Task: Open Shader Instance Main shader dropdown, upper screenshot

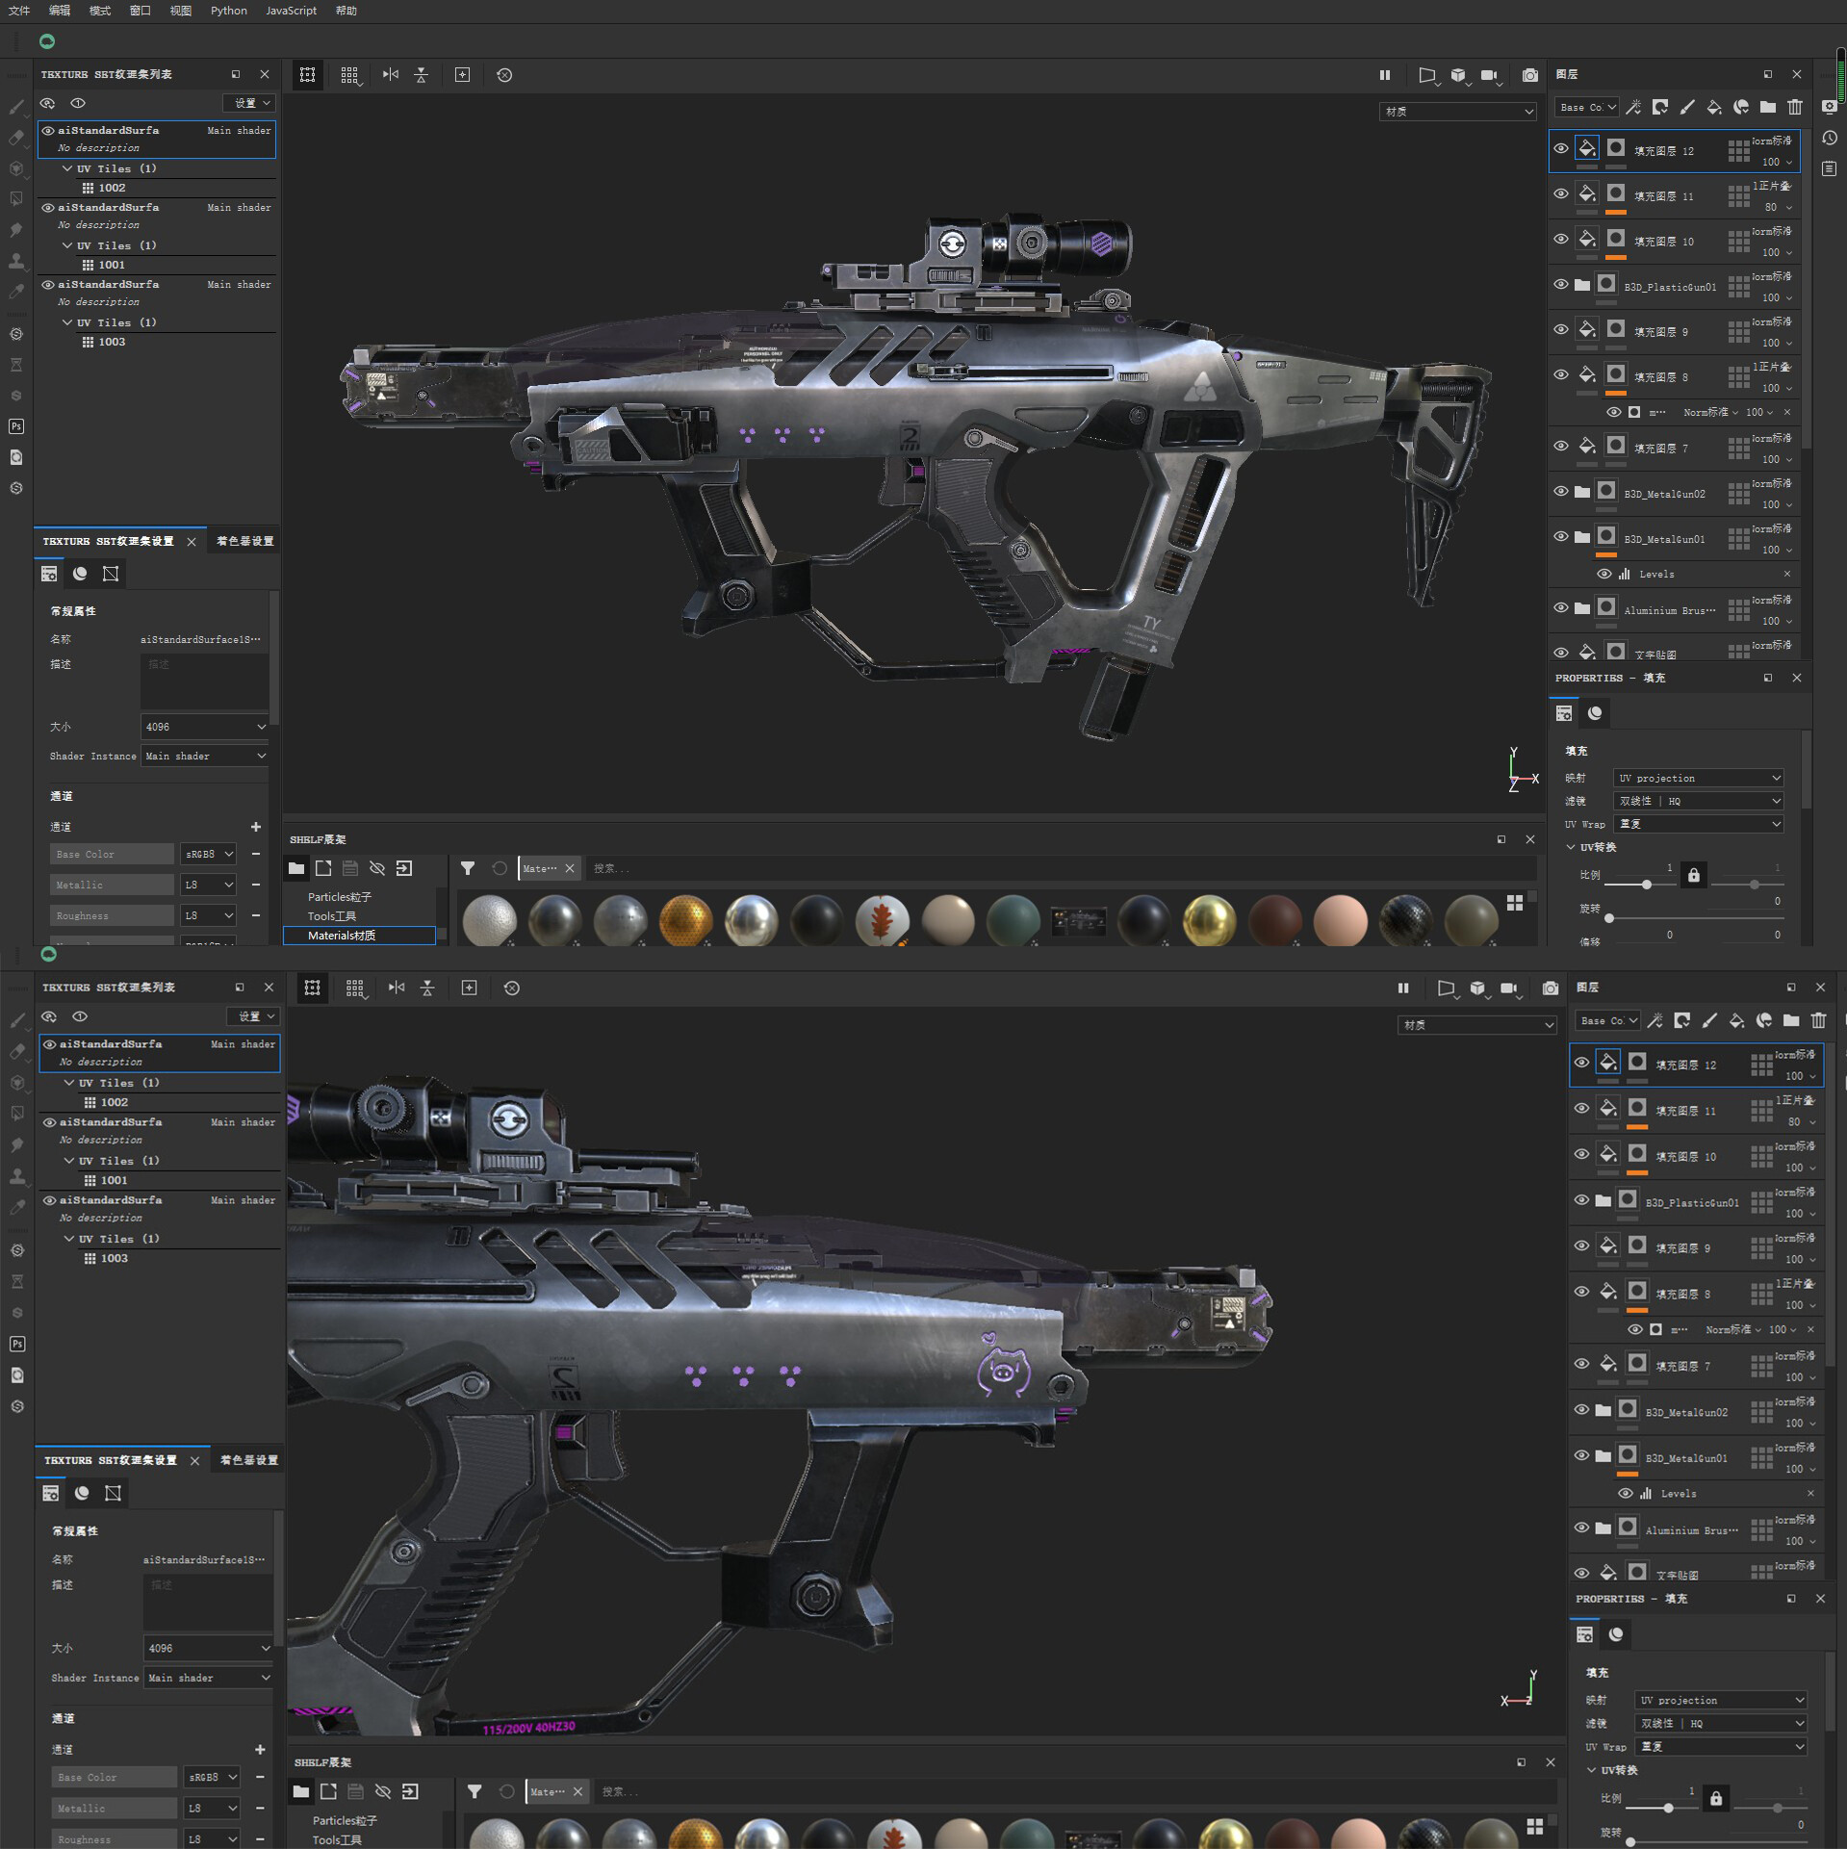Action: 204,756
